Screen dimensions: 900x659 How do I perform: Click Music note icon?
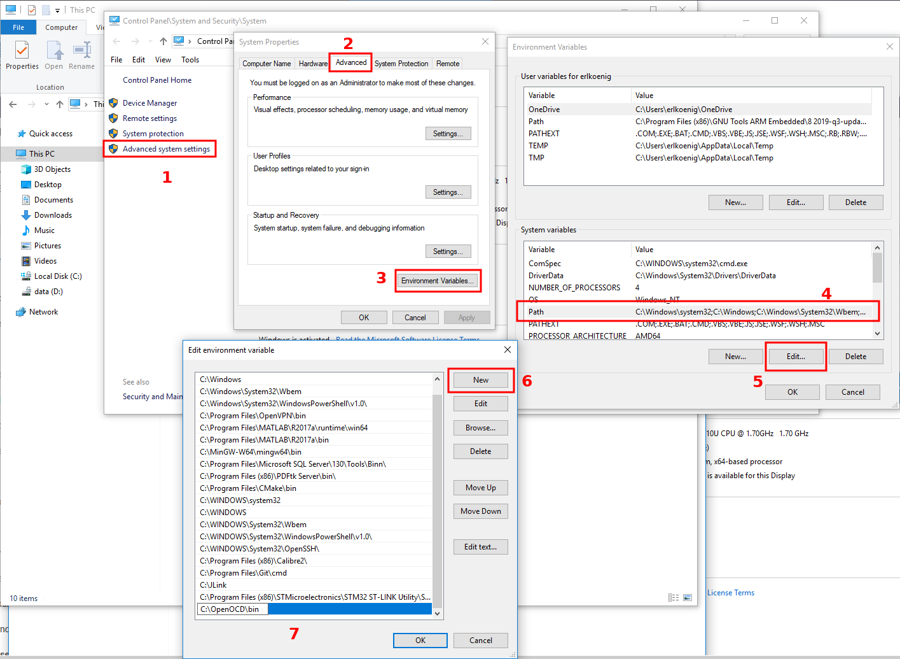26,230
